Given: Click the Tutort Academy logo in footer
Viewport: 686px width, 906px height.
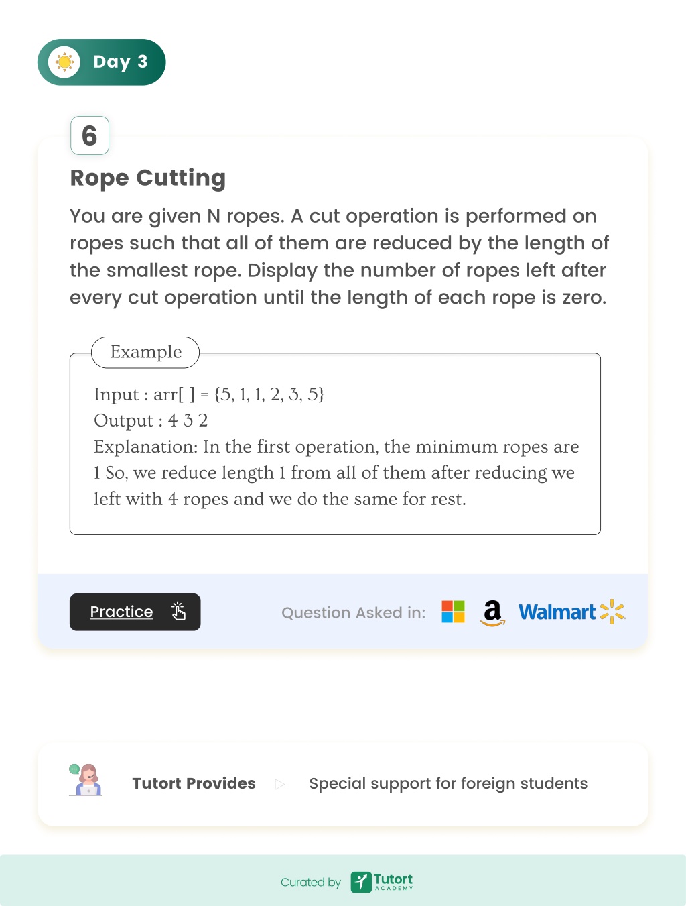Looking at the screenshot, I should click(382, 882).
